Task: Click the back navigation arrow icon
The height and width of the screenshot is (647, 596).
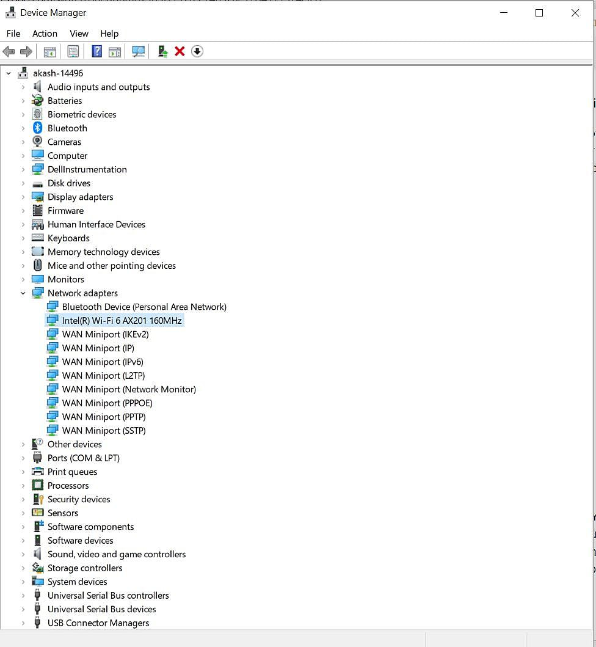Action: tap(9, 51)
